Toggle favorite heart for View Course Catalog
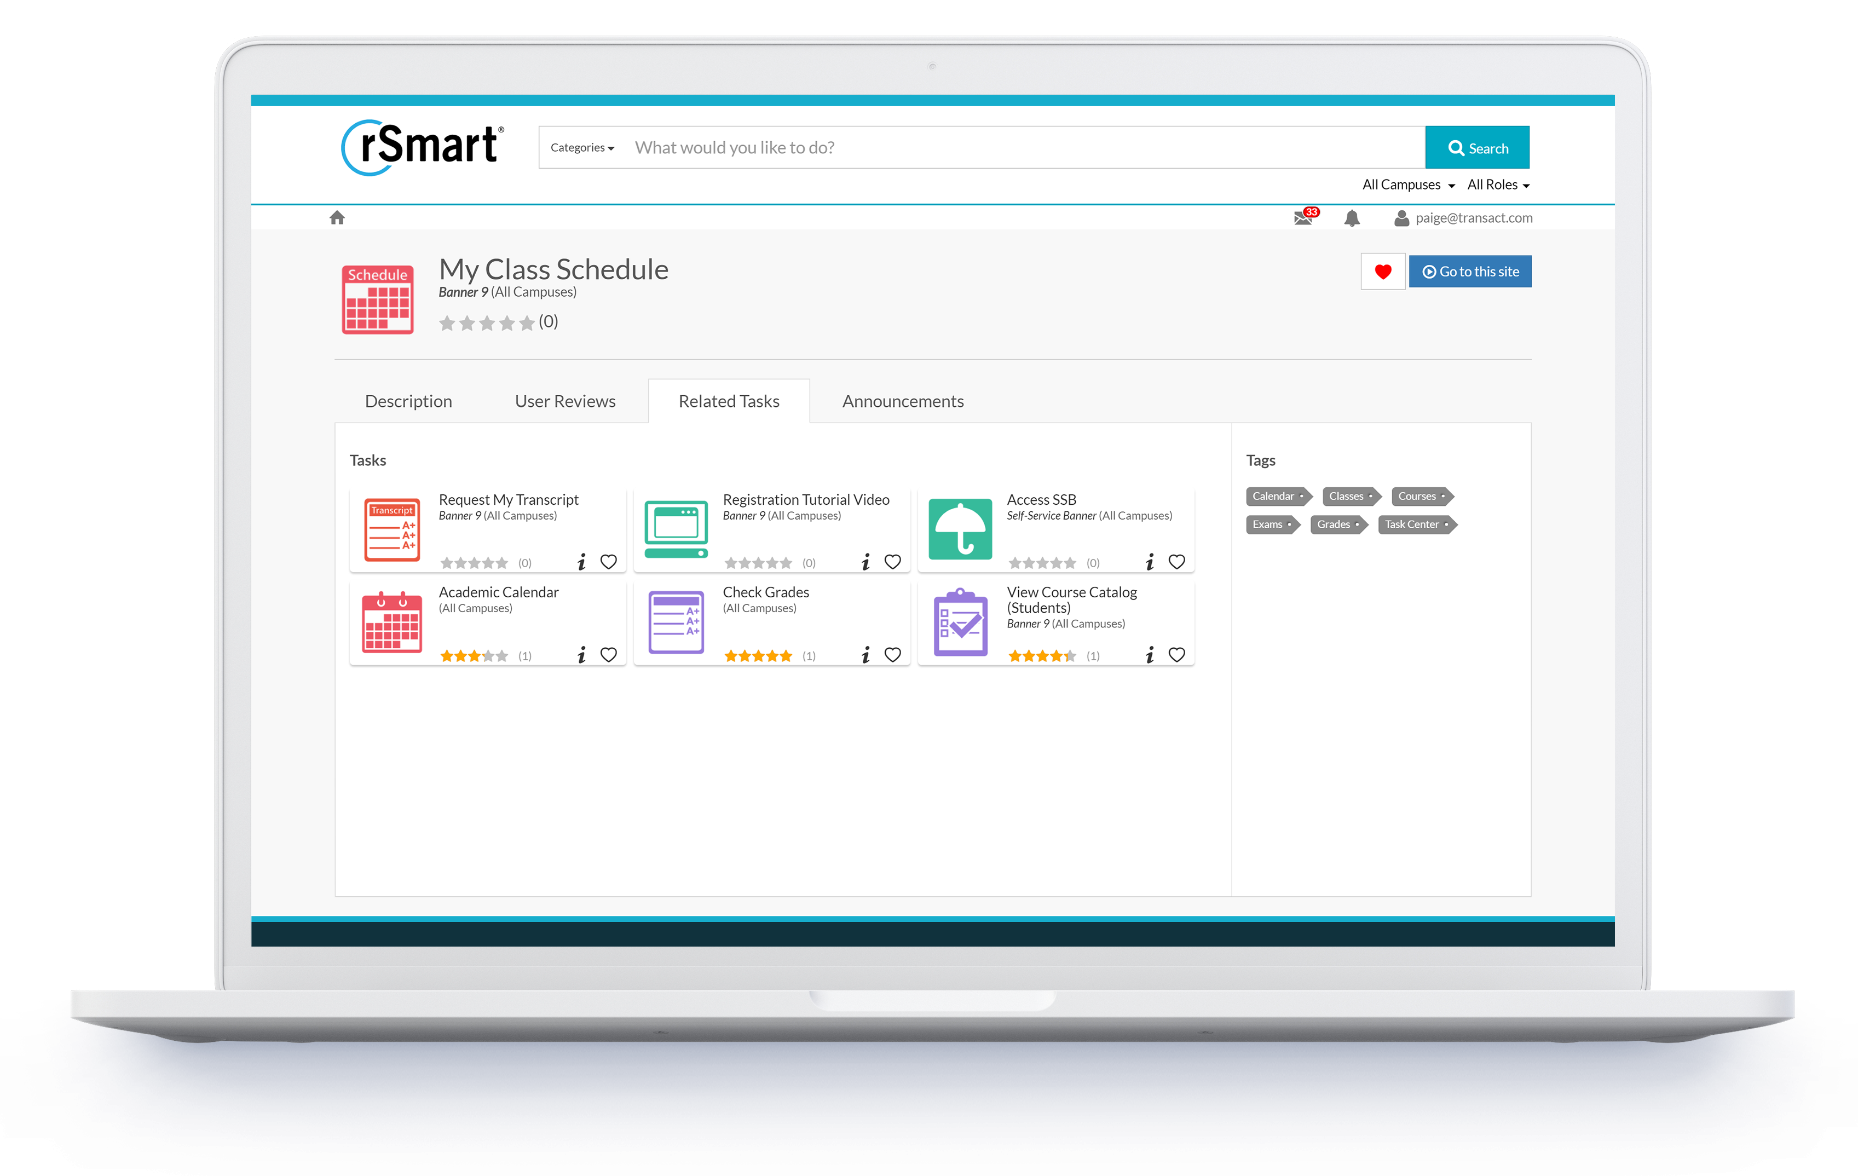 (x=1177, y=656)
